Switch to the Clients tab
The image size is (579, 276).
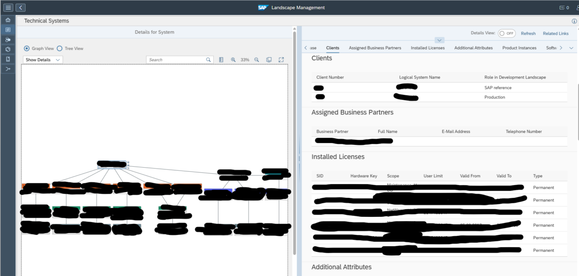click(332, 48)
